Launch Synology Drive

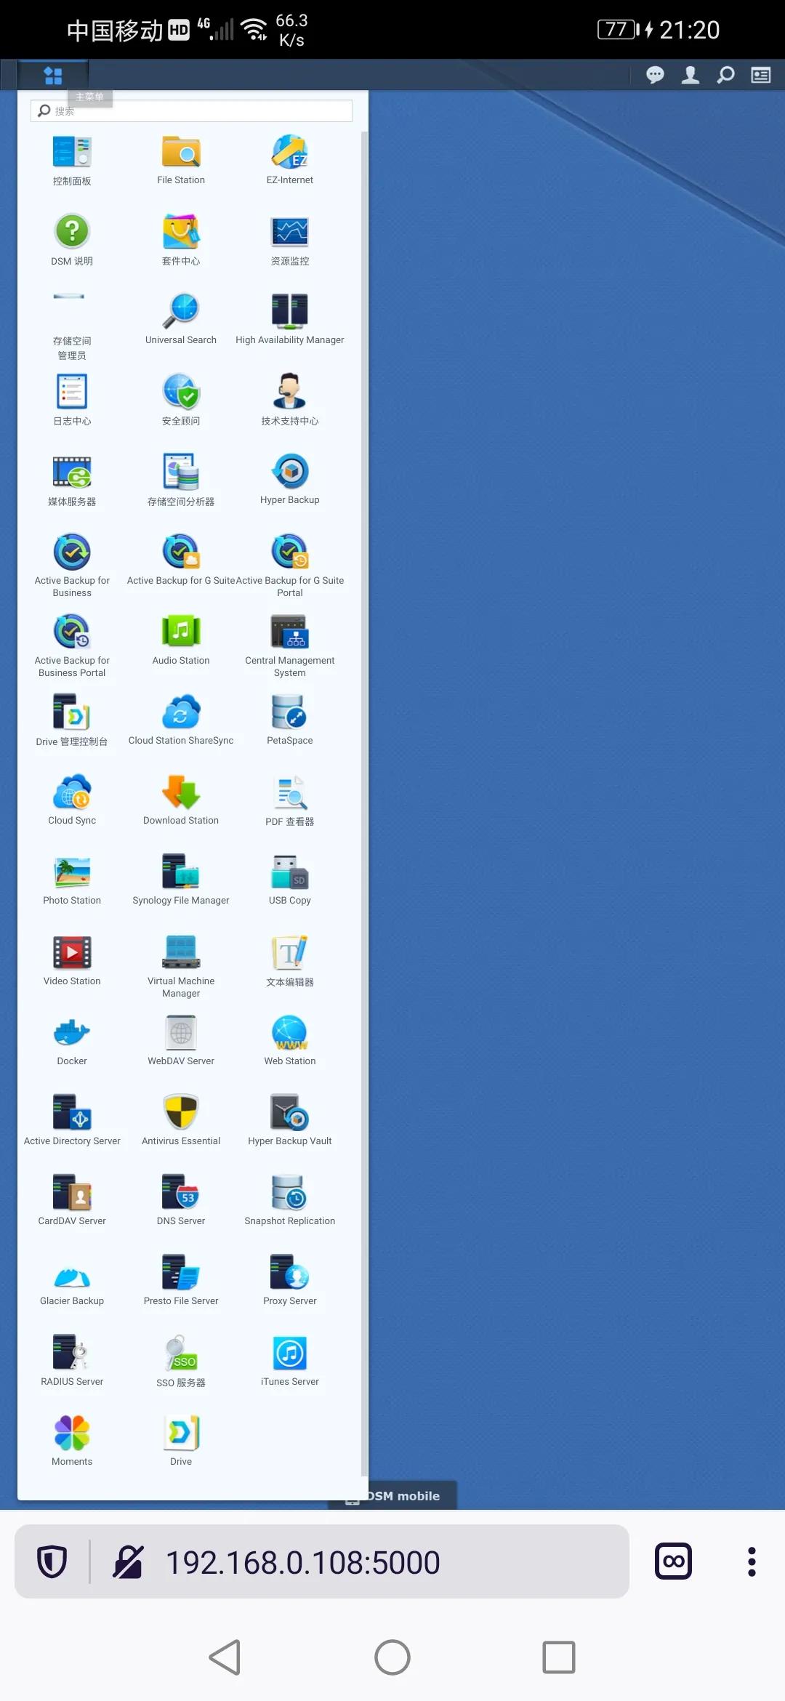click(x=181, y=1440)
